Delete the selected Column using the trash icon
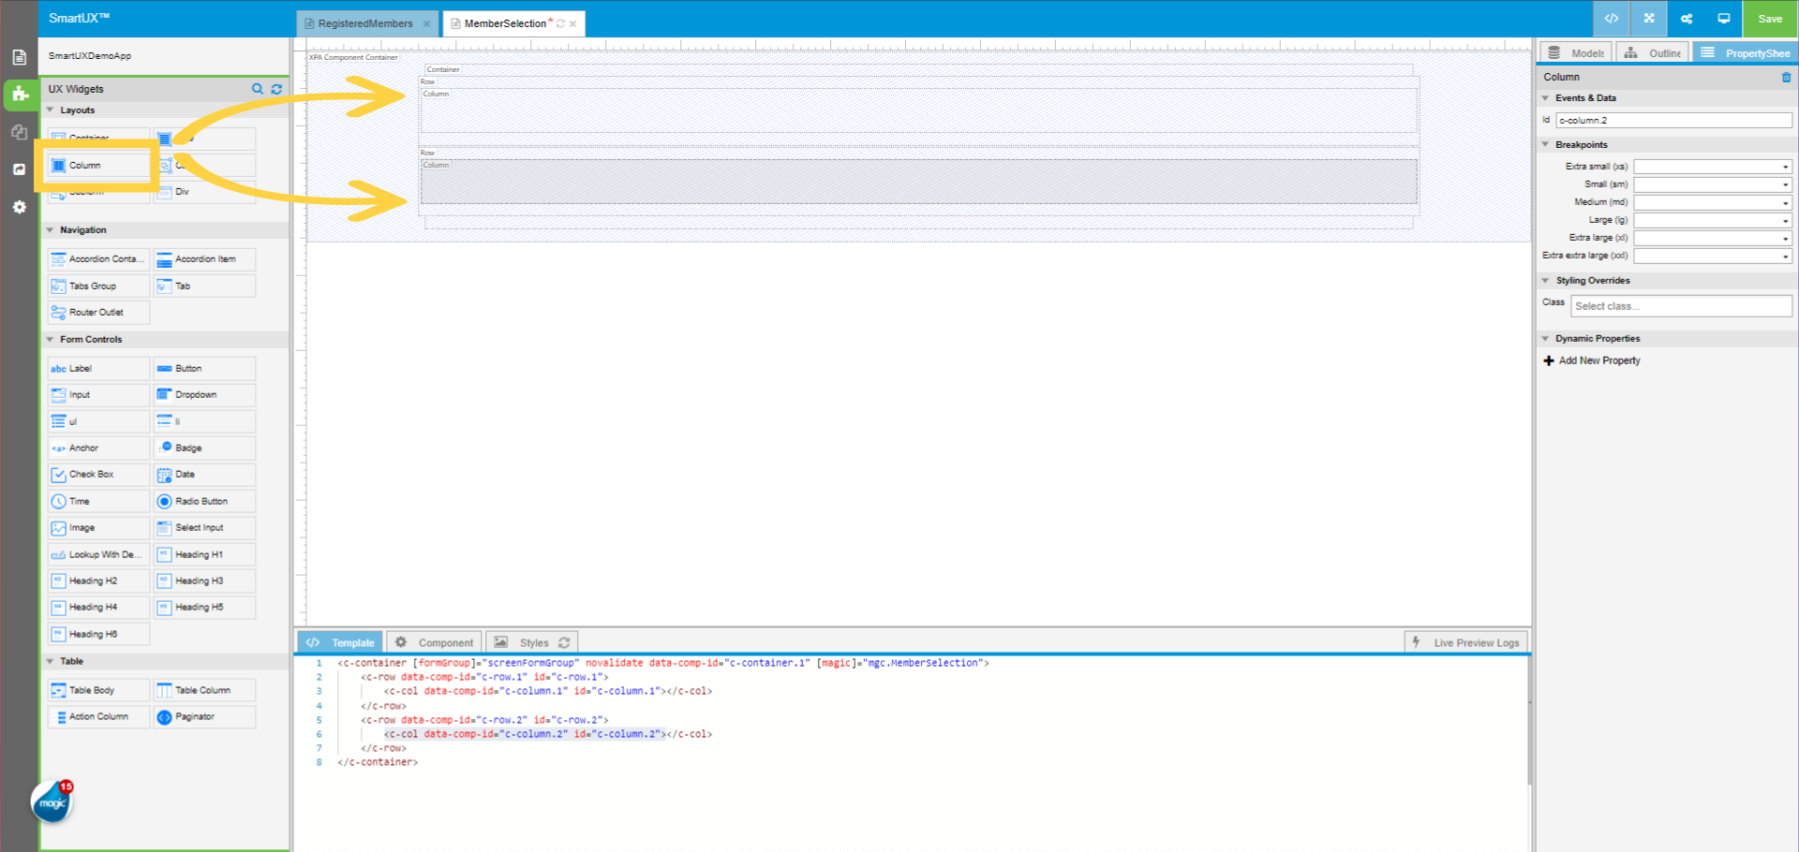 tap(1785, 77)
